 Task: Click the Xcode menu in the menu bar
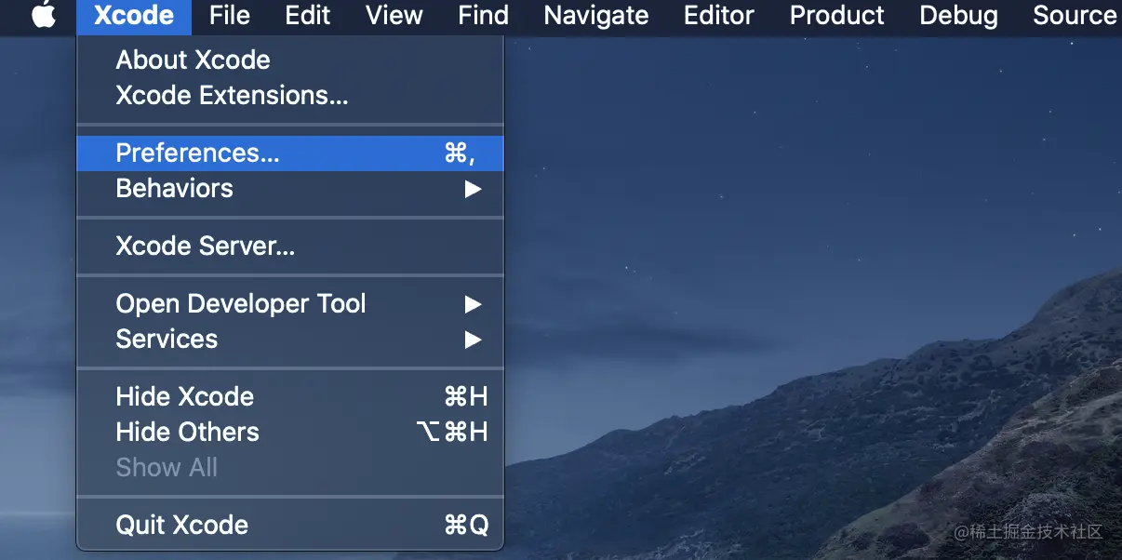coord(133,15)
